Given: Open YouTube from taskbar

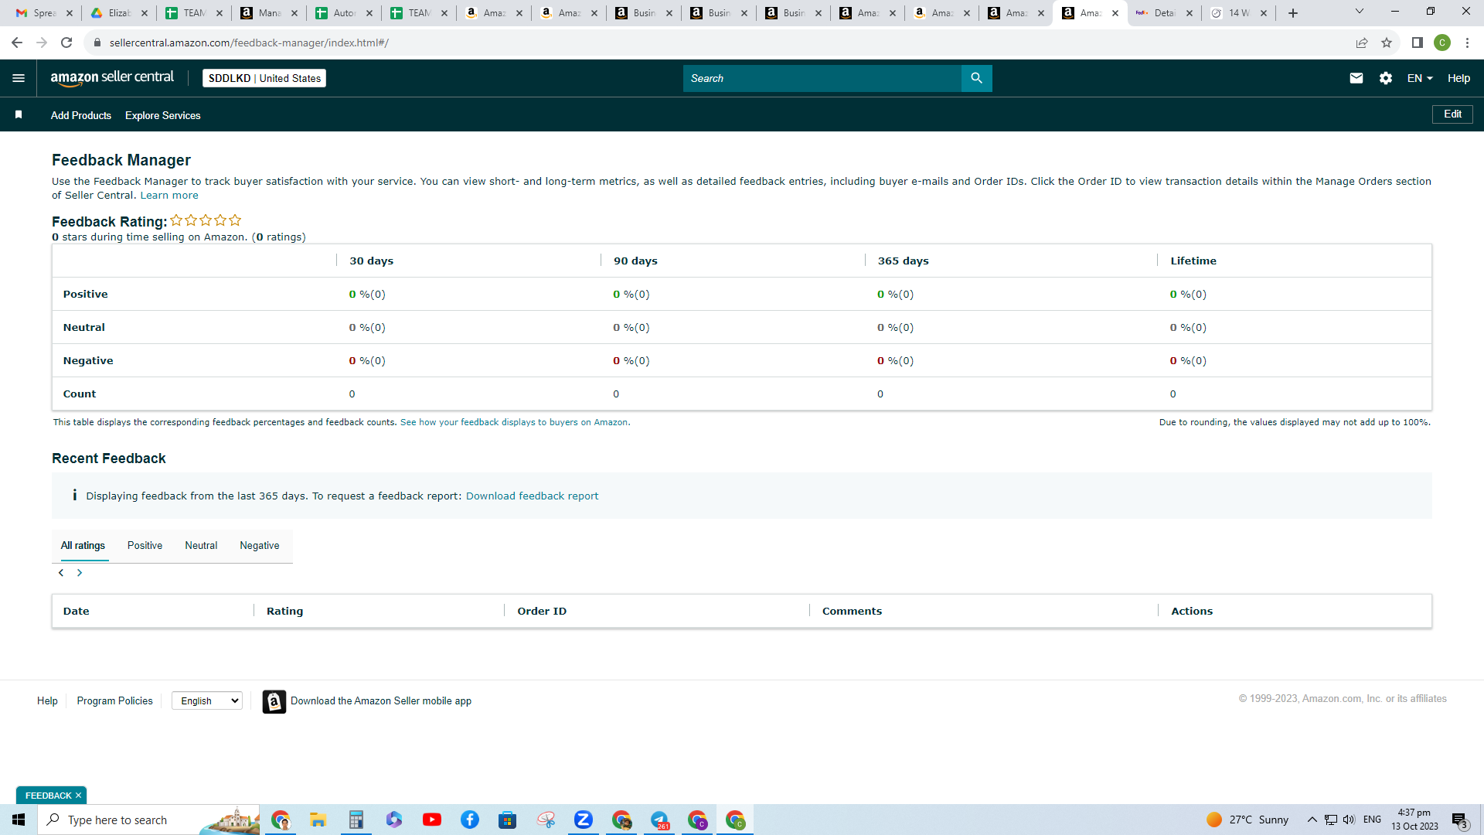Looking at the screenshot, I should [432, 820].
